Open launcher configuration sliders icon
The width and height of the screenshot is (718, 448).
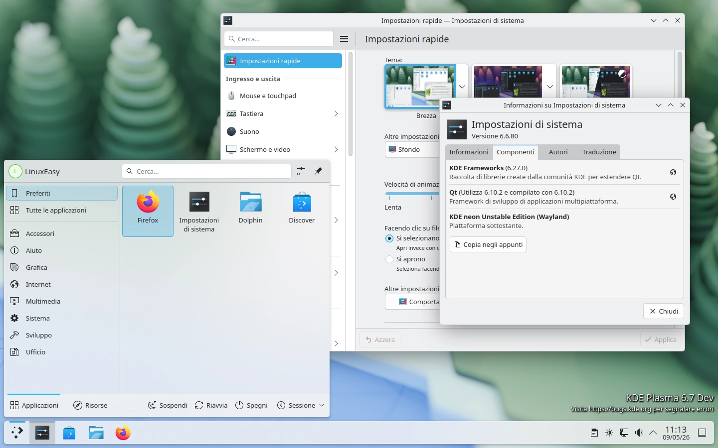click(301, 171)
